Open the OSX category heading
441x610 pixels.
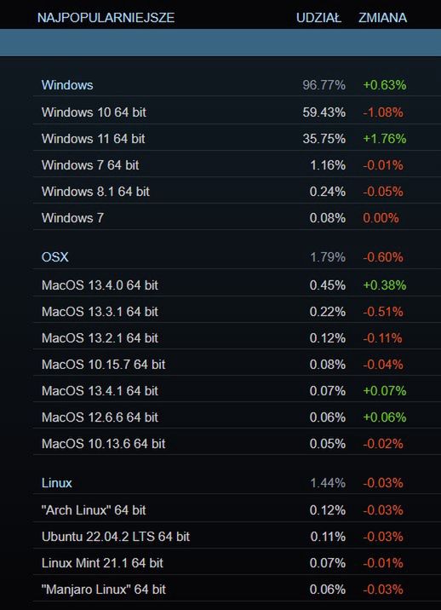(237, 257)
